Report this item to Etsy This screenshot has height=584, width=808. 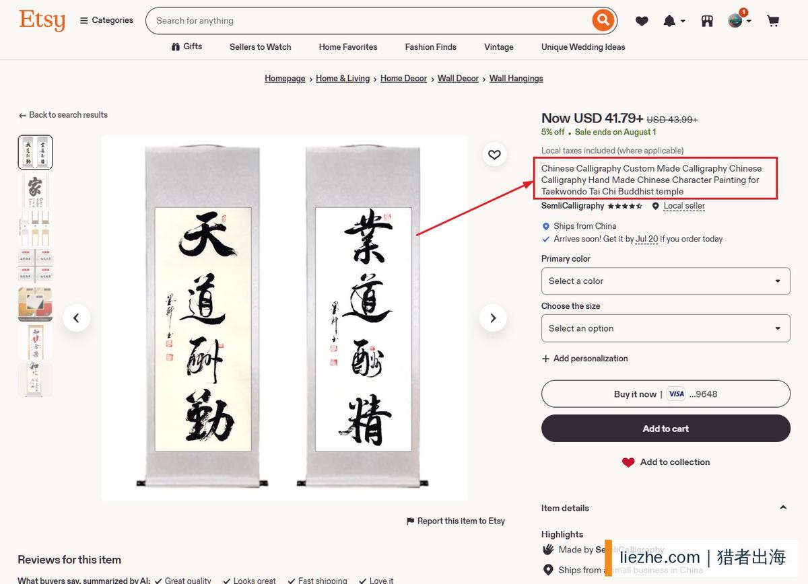pos(456,521)
